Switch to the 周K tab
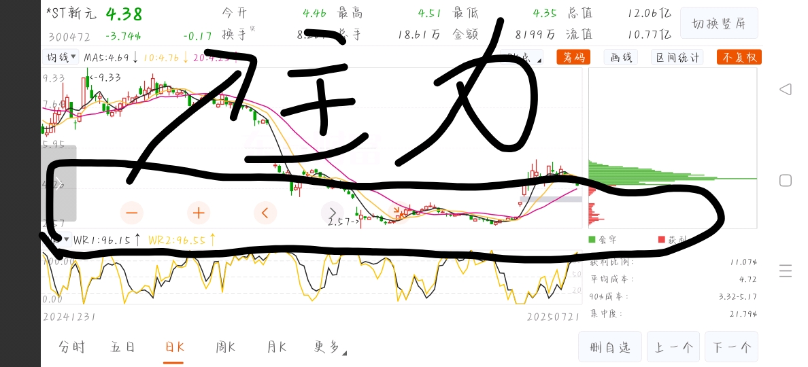The image size is (808, 367). click(226, 347)
